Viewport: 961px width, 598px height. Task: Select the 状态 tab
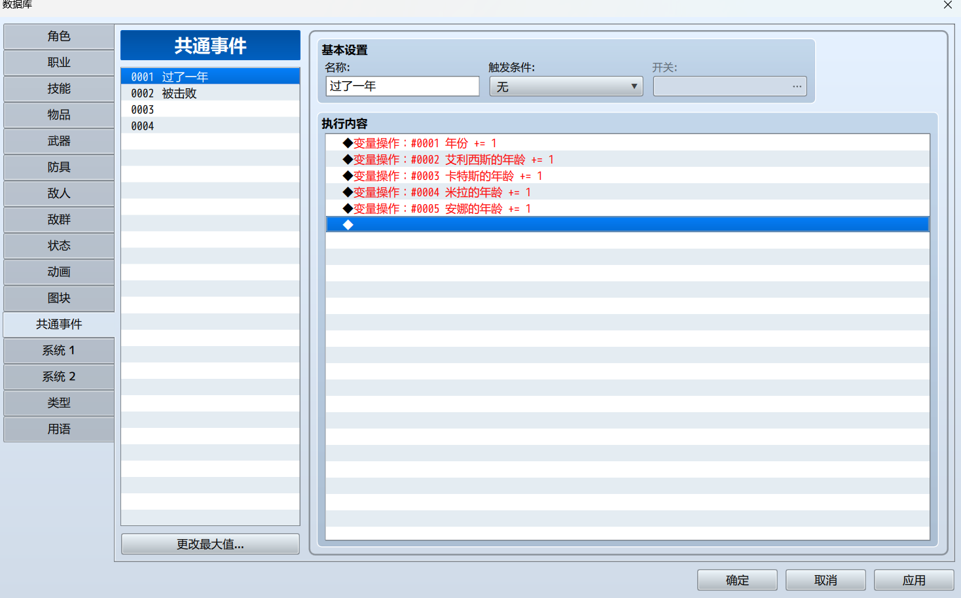pos(59,246)
